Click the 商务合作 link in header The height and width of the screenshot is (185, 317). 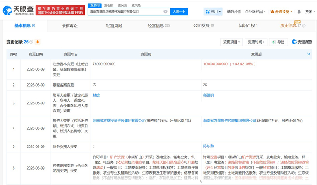pyautogui.click(x=234, y=11)
